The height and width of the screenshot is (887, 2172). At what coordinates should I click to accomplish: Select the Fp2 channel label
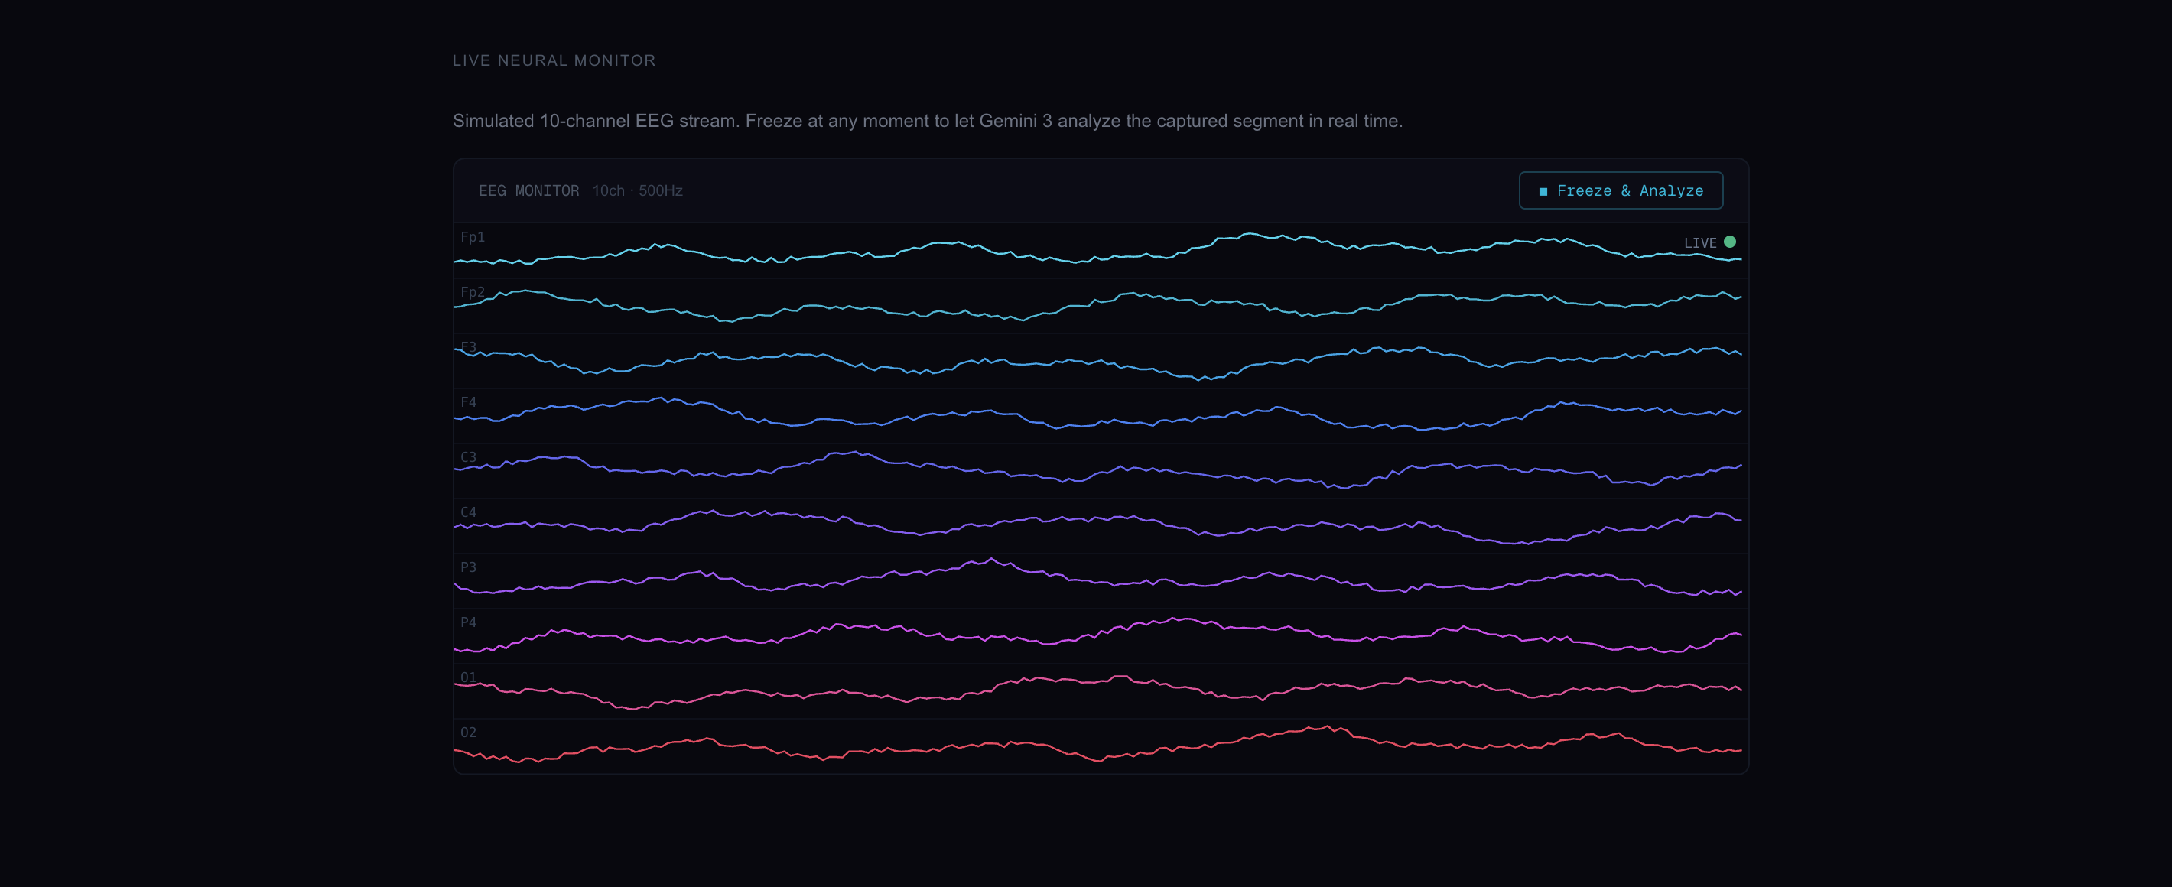(x=472, y=292)
